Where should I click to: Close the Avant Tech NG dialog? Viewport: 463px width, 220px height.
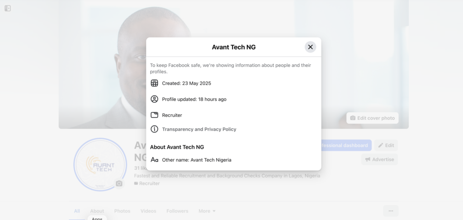coord(310,47)
